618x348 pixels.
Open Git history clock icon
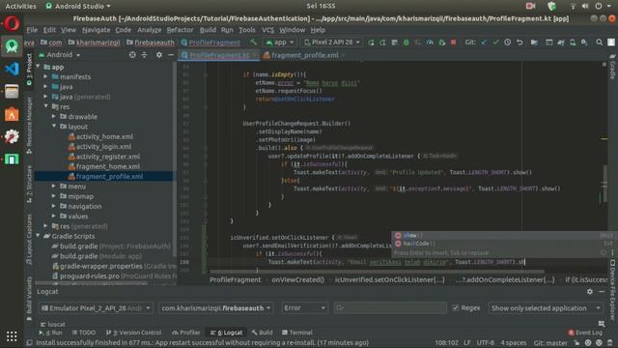tap(508, 43)
